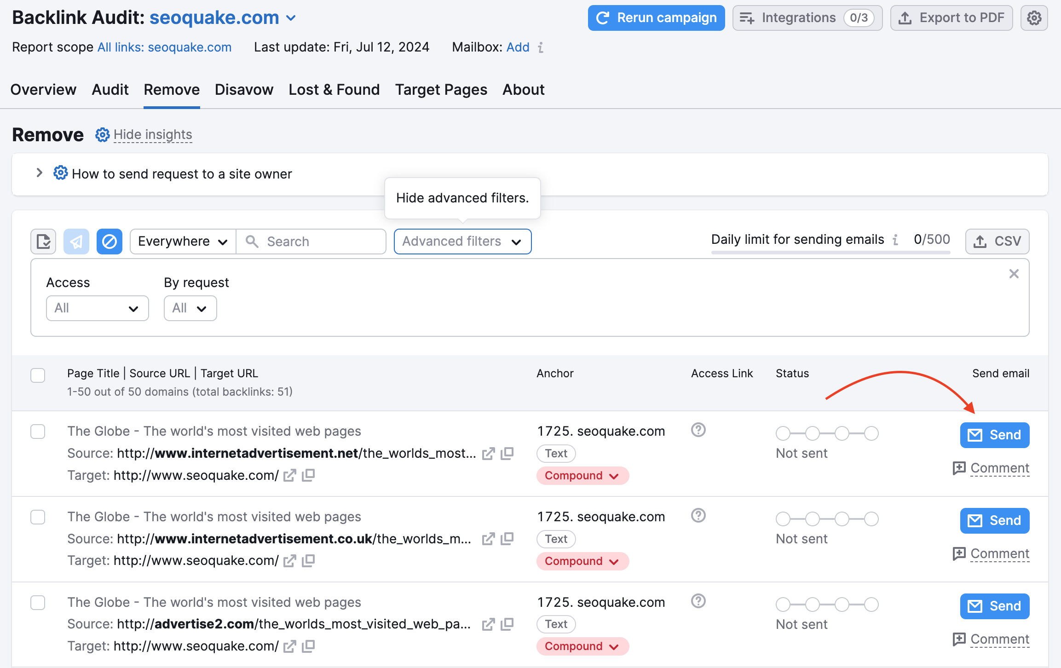This screenshot has width=1061, height=668.
Task: Copy the third row target URL
Action: click(x=308, y=646)
